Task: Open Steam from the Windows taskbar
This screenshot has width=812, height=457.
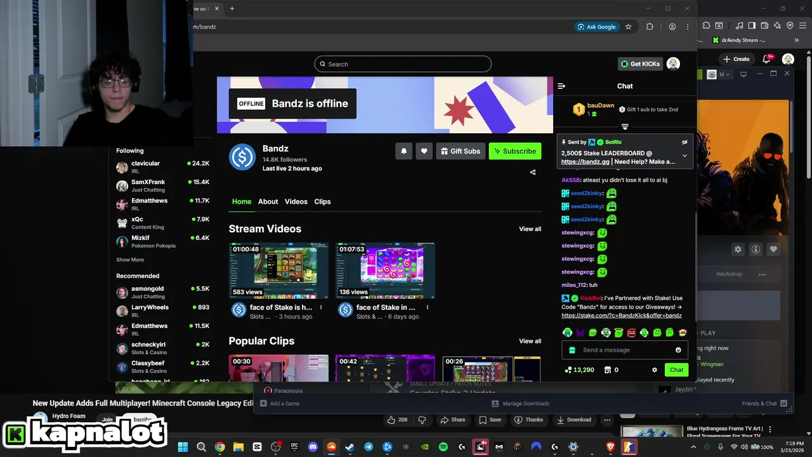Action: pyautogui.click(x=350, y=447)
